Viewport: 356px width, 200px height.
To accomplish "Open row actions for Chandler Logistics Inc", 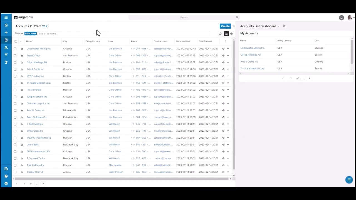I will tap(228, 104).
